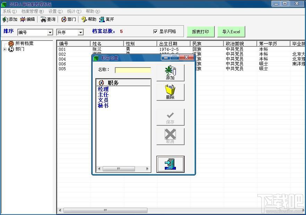Click the 报表打印 button
306x215 pixels.
click(x=201, y=32)
